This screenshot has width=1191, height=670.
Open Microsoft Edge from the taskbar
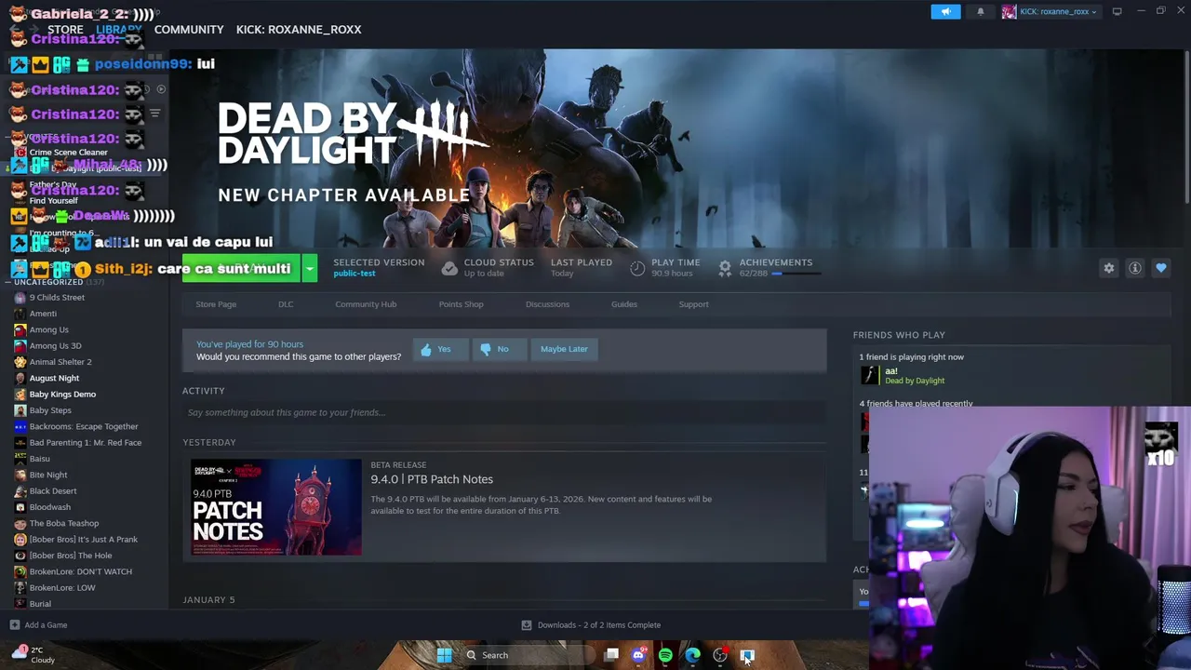(x=692, y=655)
